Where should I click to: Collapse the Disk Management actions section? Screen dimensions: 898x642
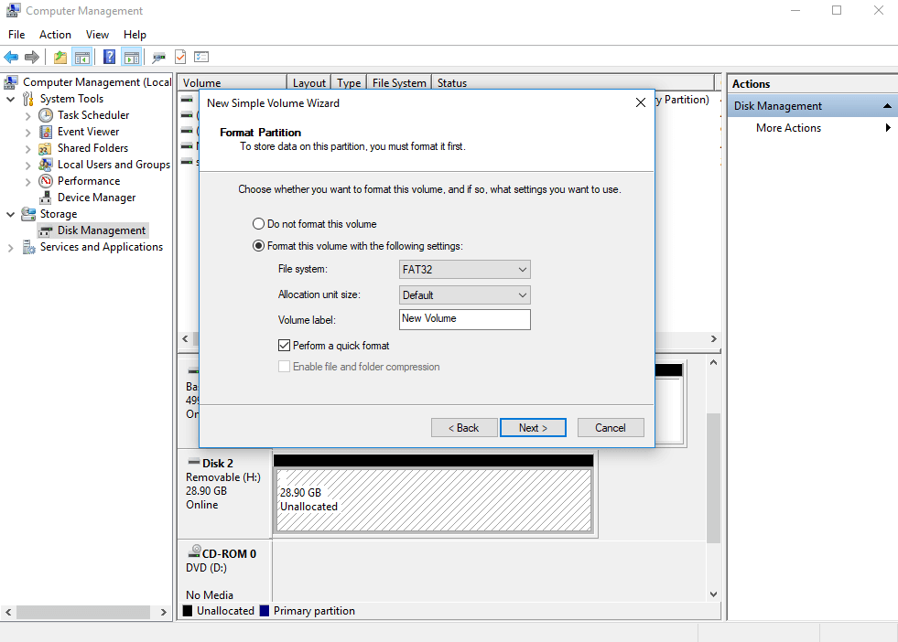(x=887, y=106)
